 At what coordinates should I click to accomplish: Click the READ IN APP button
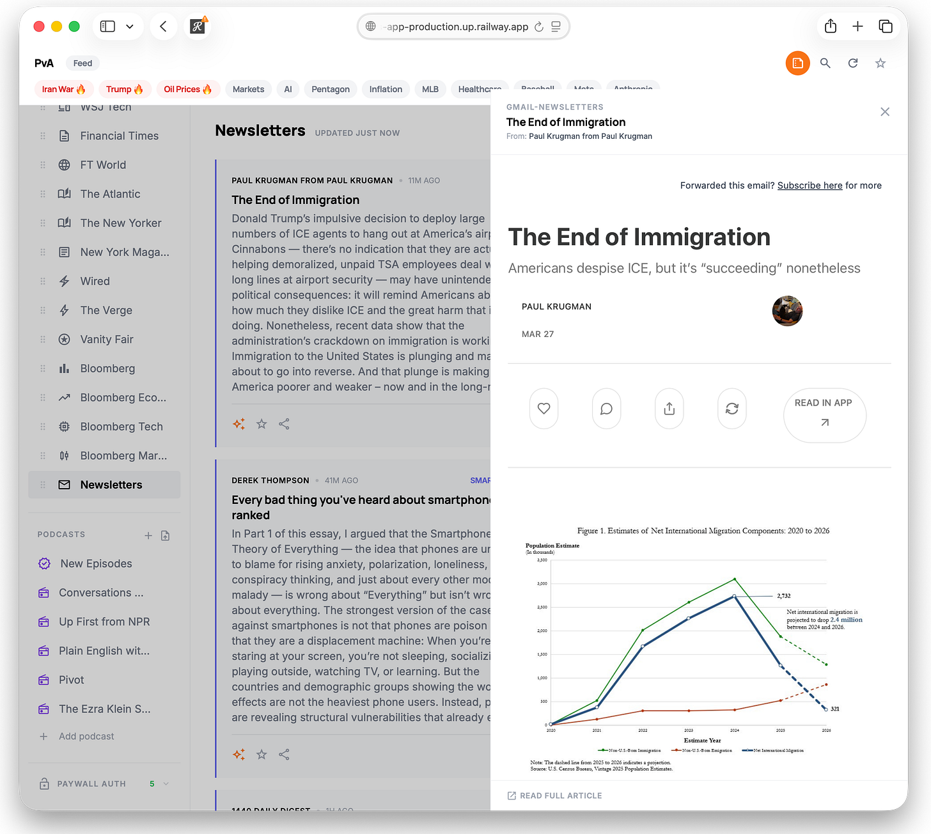(x=824, y=415)
